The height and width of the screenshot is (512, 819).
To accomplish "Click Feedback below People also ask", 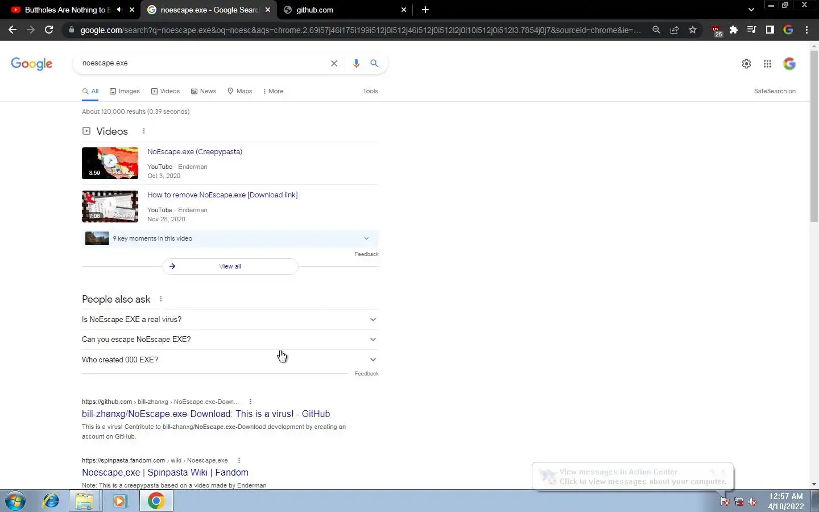I will tap(366, 374).
